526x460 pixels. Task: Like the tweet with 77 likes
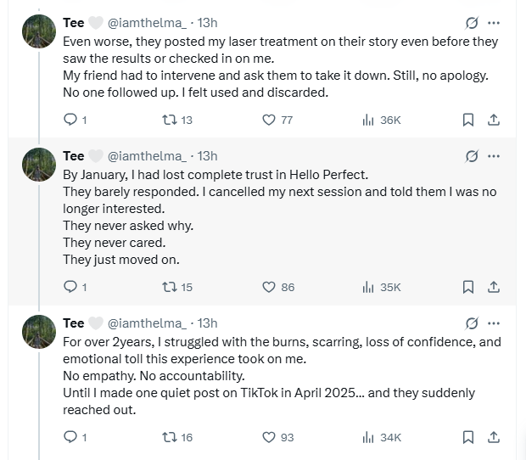(x=269, y=120)
